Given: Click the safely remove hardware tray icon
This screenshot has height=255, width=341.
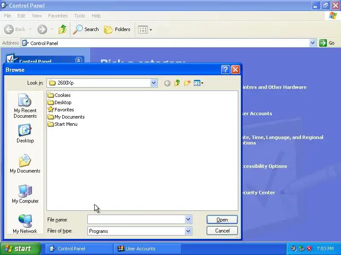Looking at the screenshot, I should pos(301,249).
